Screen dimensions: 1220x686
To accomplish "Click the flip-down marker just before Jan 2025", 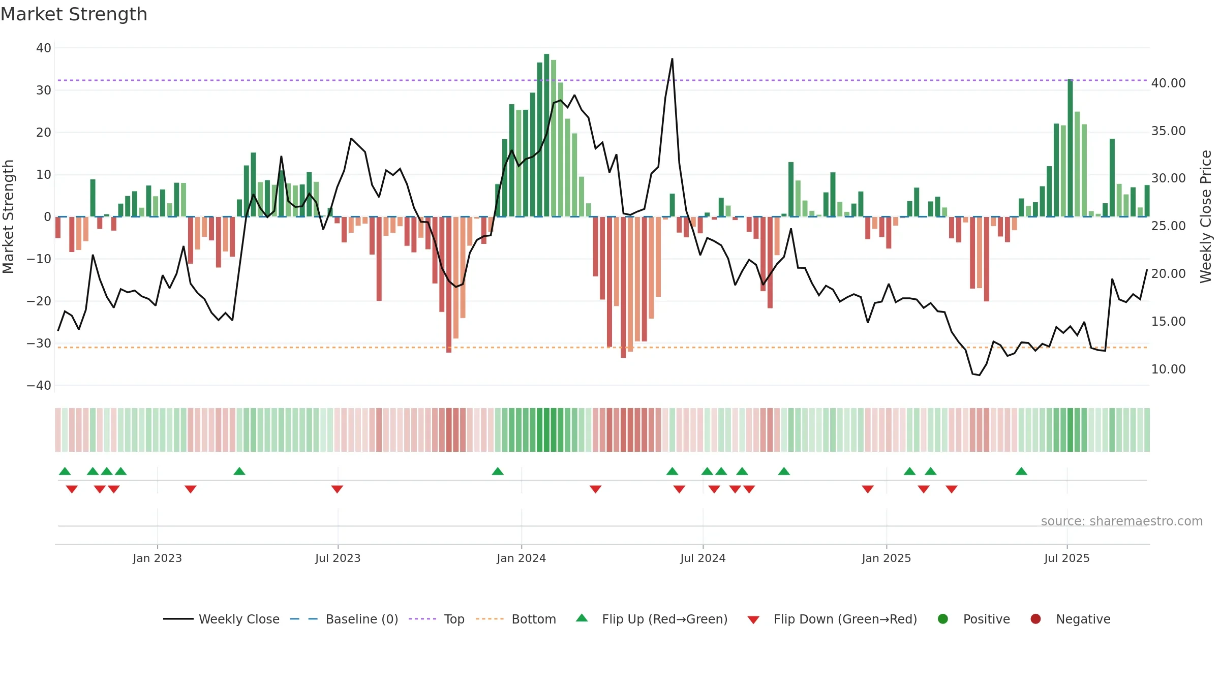I will coord(868,489).
